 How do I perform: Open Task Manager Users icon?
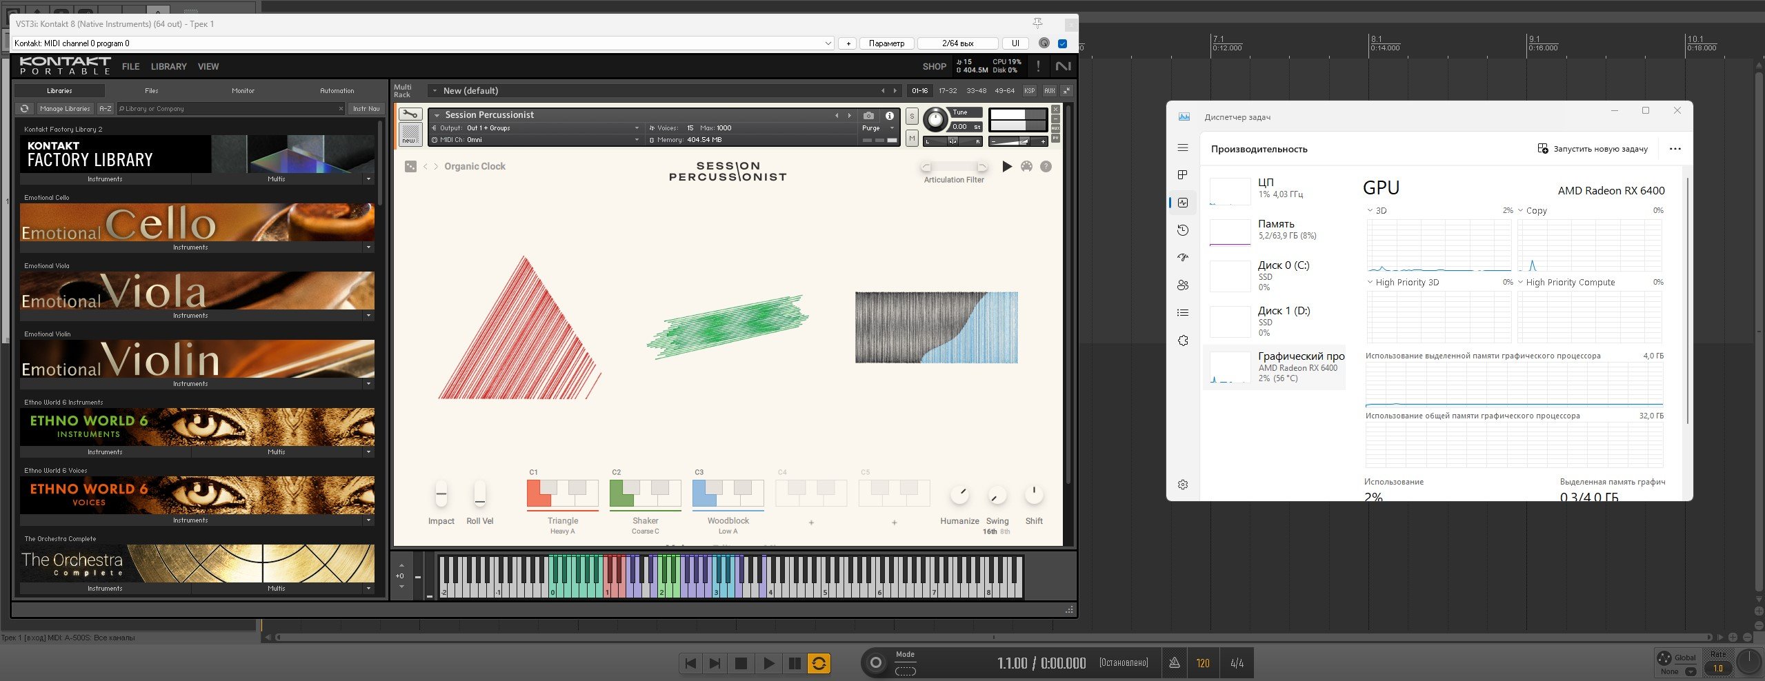click(x=1183, y=285)
